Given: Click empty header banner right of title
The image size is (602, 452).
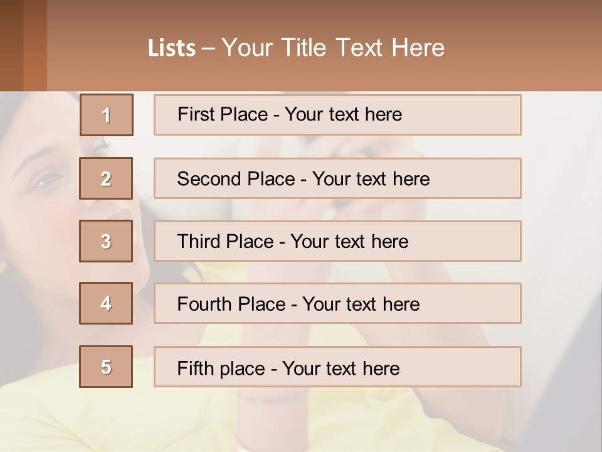Looking at the screenshot, I should click(527, 48).
